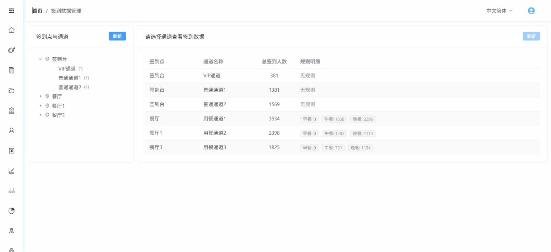Click the 用餐通道3 table cell
The height and width of the screenshot is (252, 551).
tap(215, 147)
